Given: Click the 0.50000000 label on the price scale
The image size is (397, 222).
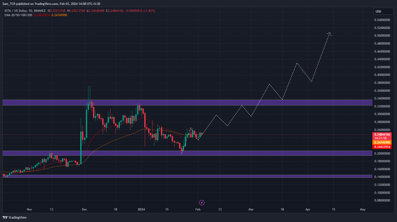Looking at the screenshot, I should point(382,36).
